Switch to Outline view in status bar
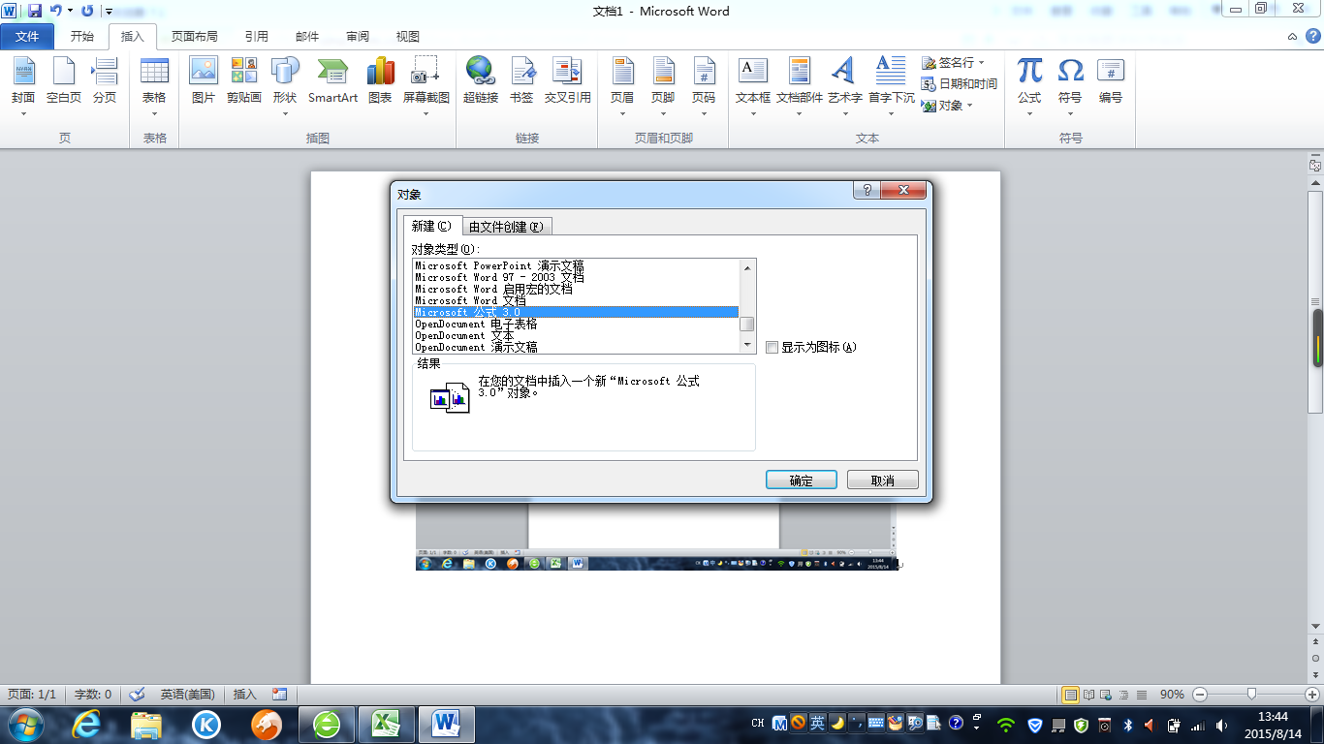The width and height of the screenshot is (1324, 744). [x=1124, y=695]
